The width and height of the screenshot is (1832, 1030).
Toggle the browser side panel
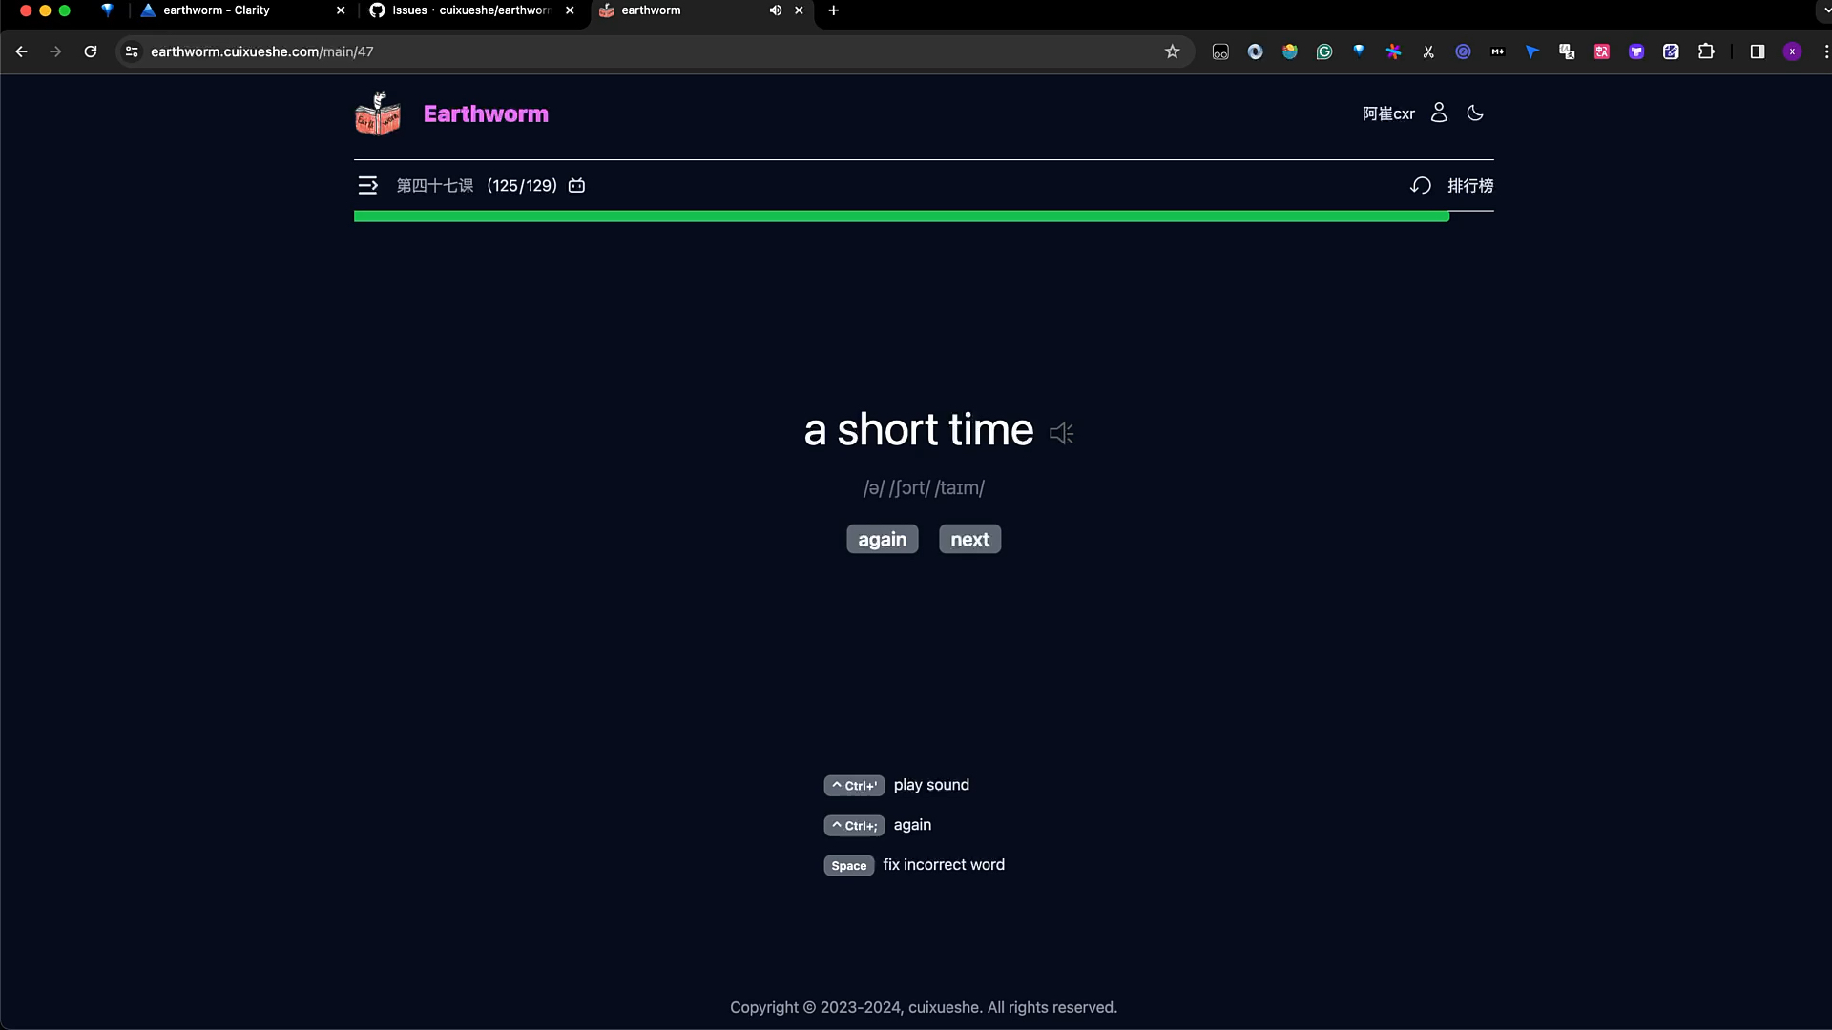1758,51
